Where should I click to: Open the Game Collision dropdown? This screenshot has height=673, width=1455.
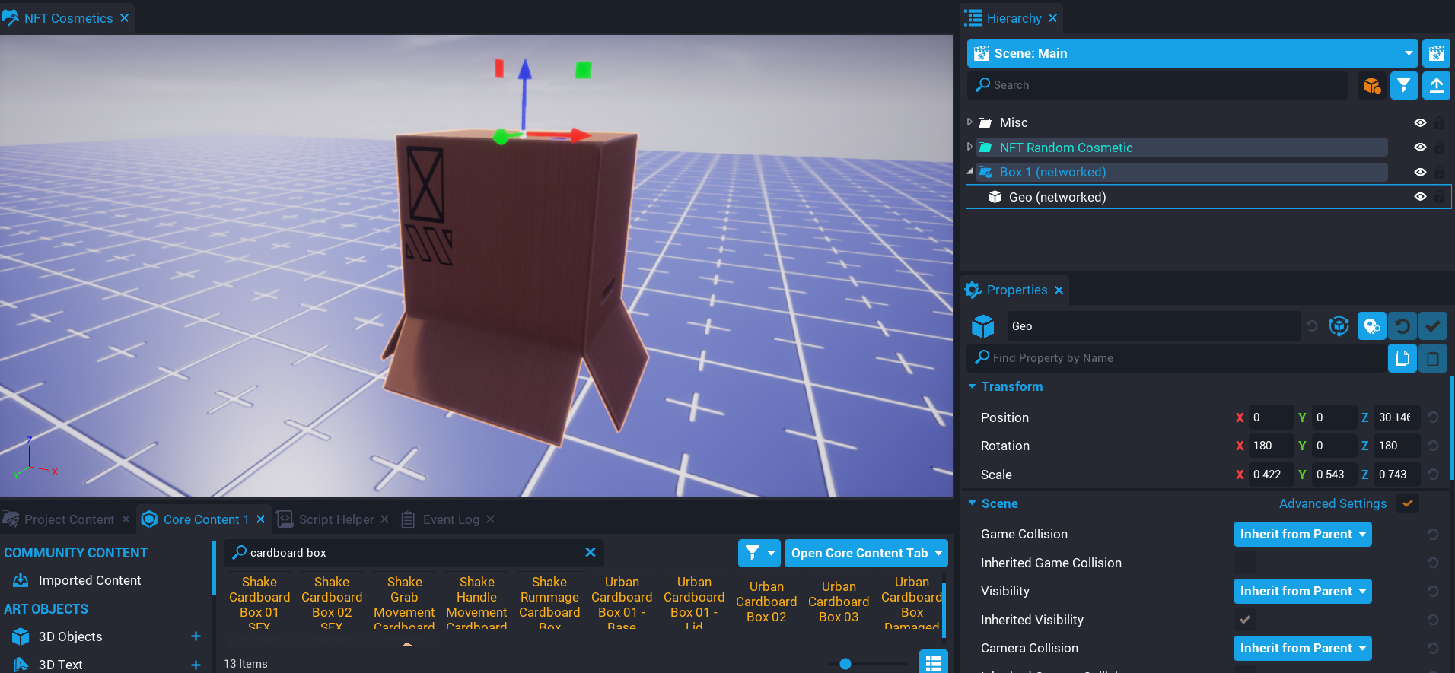click(1302, 534)
